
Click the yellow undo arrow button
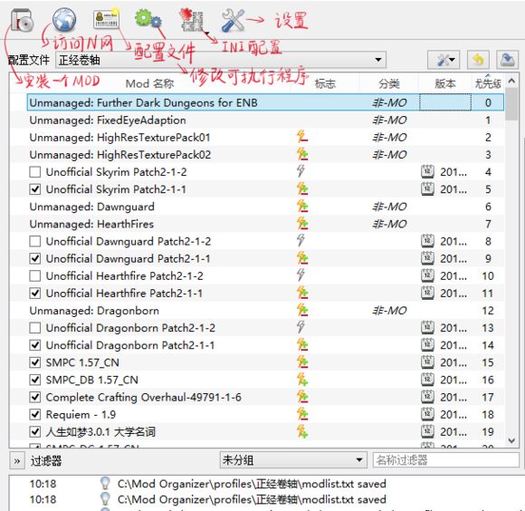tap(479, 61)
